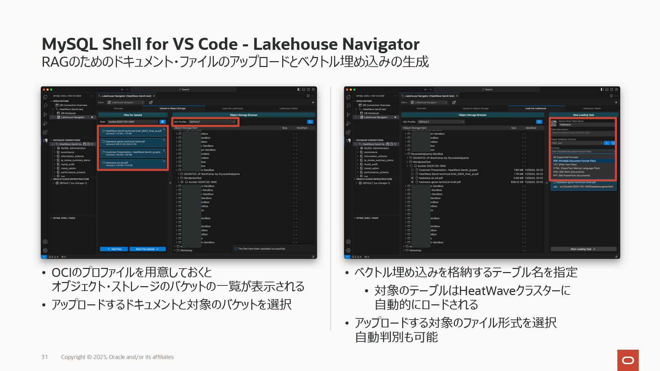Open DB Notebook in left window open editors
Screen dimensions: 660x371
pos(68,113)
